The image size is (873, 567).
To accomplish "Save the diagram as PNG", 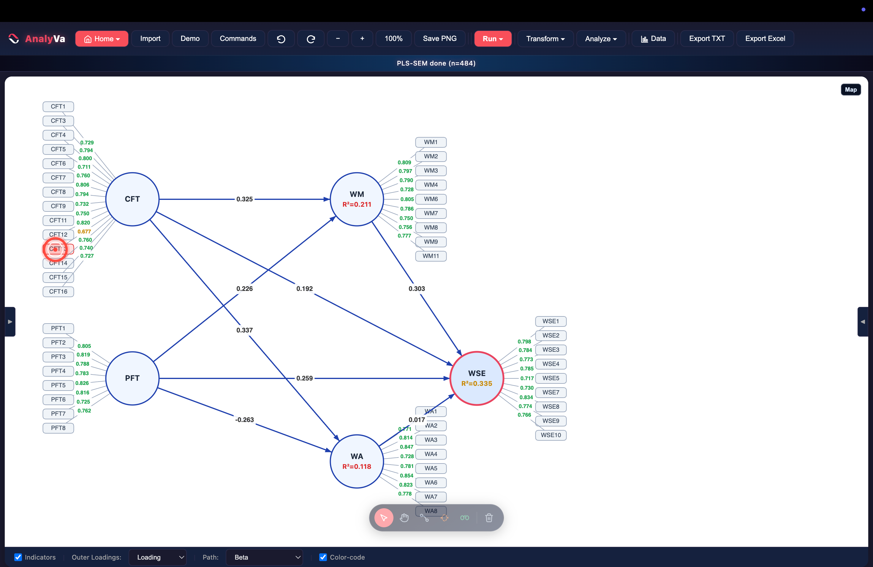I will (x=440, y=39).
